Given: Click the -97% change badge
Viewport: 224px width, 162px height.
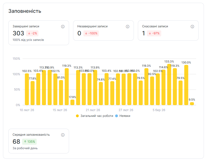Looking at the screenshot, I should point(154,33).
